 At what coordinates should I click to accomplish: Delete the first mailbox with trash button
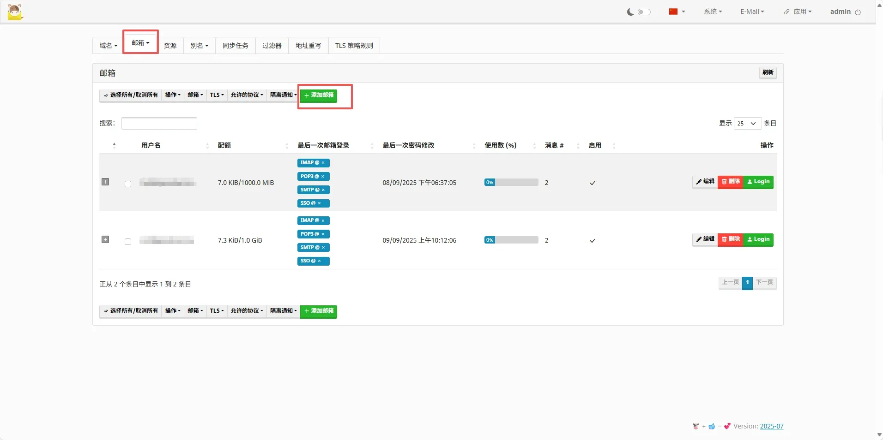(x=730, y=182)
